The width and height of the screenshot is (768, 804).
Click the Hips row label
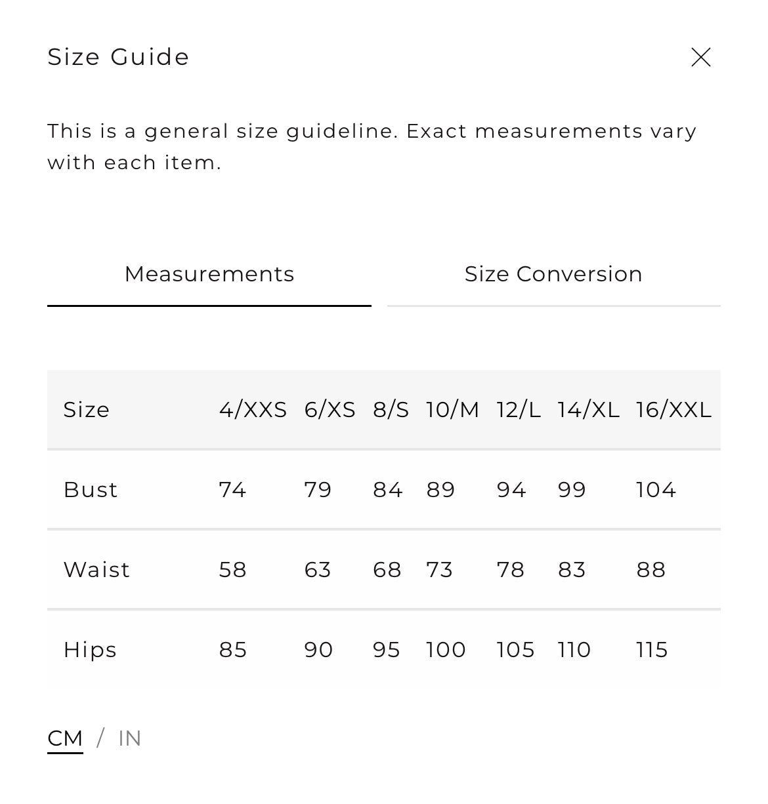coord(90,650)
